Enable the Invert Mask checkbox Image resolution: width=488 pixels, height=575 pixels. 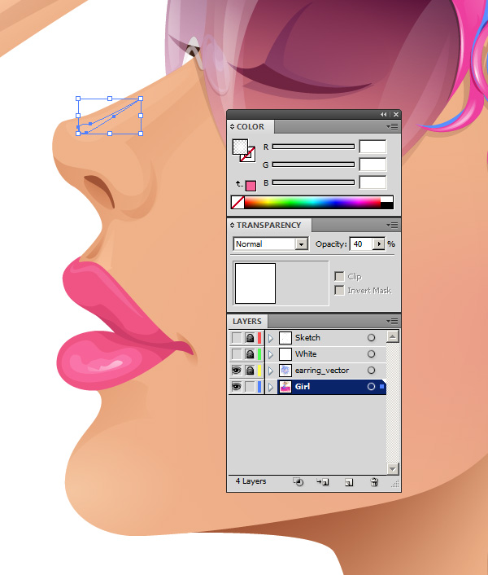[339, 290]
